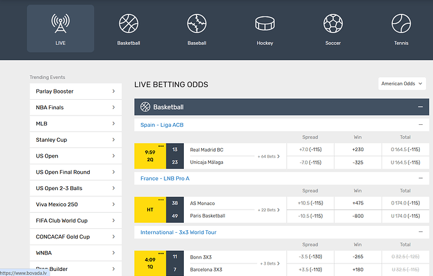Open the American Odds format dropdown

click(x=403, y=83)
